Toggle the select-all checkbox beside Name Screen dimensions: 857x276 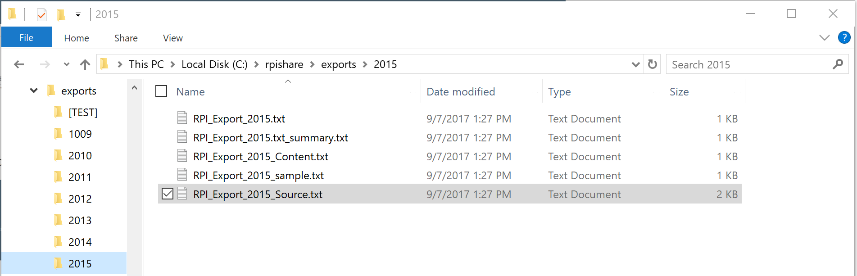pos(161,91)
